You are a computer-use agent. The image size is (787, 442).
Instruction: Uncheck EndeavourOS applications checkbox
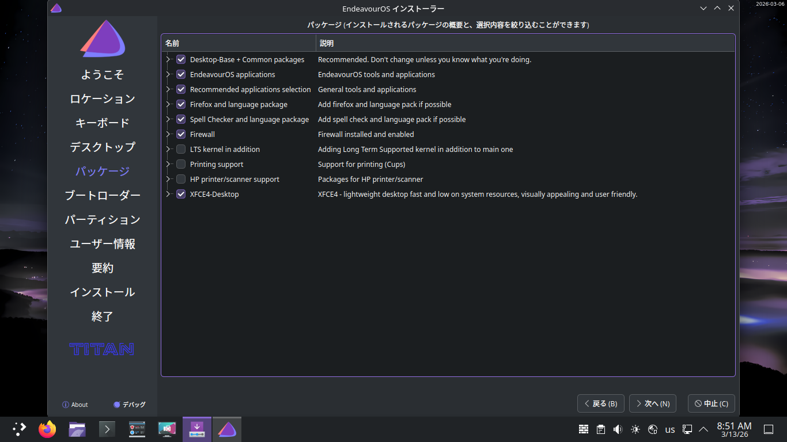(181, 74)
